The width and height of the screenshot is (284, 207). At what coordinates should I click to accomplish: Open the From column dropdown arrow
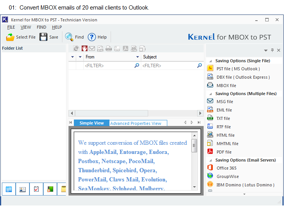137,57
